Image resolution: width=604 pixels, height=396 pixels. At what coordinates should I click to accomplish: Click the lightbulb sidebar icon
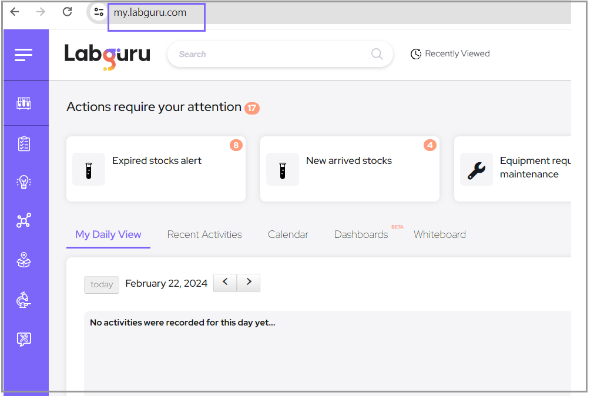24,182
